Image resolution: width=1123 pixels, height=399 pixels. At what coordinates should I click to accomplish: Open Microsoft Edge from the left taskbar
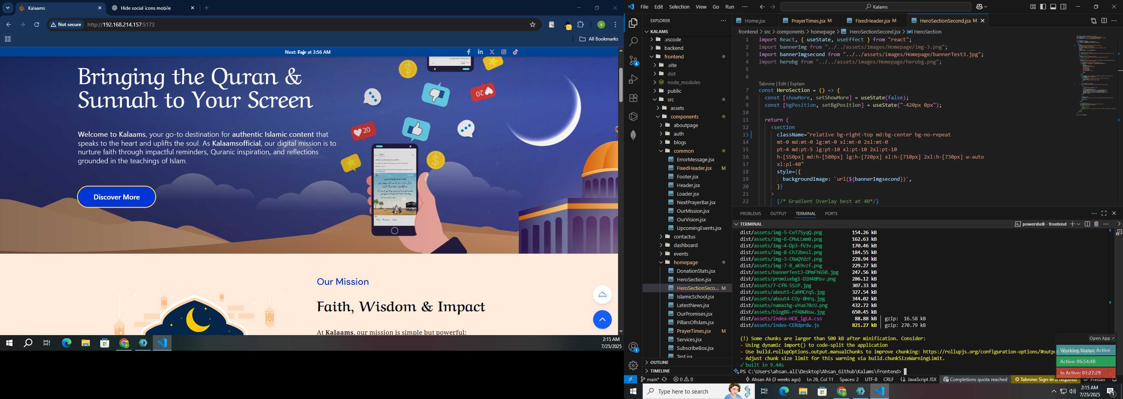[x=66, y=343]
